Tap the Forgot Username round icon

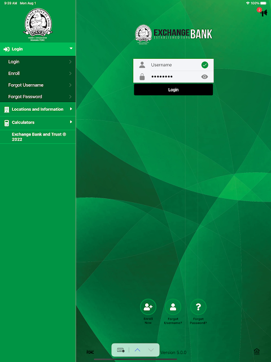coord(173,307)
